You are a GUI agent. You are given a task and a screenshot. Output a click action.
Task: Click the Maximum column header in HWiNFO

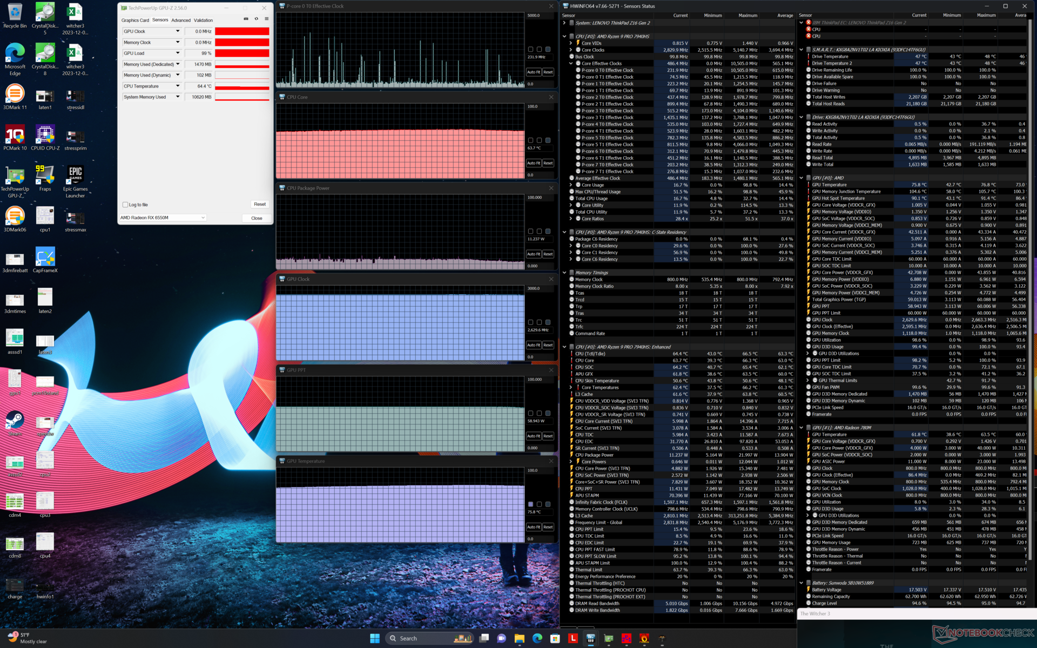[x=748, y=16]
